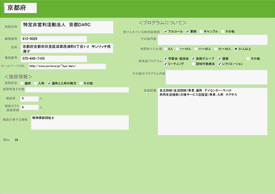Click the 電話番号 input field
This screenshot has height=194, width=275.
(x=54, y=58)
